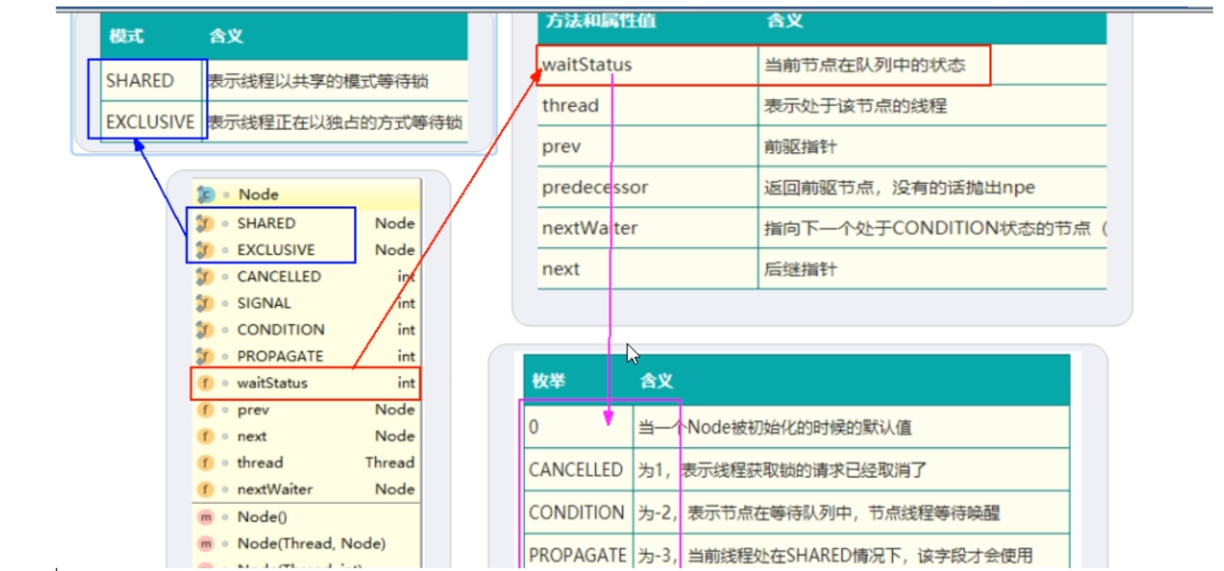Viewport: 1224px width, 571px height.
Task: Click the field icon next to SHARED
Action: coord(205,223)
